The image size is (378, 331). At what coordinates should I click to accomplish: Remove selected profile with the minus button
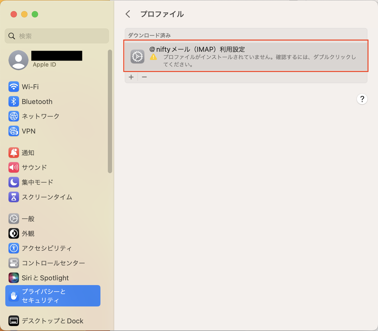(144, 77)
